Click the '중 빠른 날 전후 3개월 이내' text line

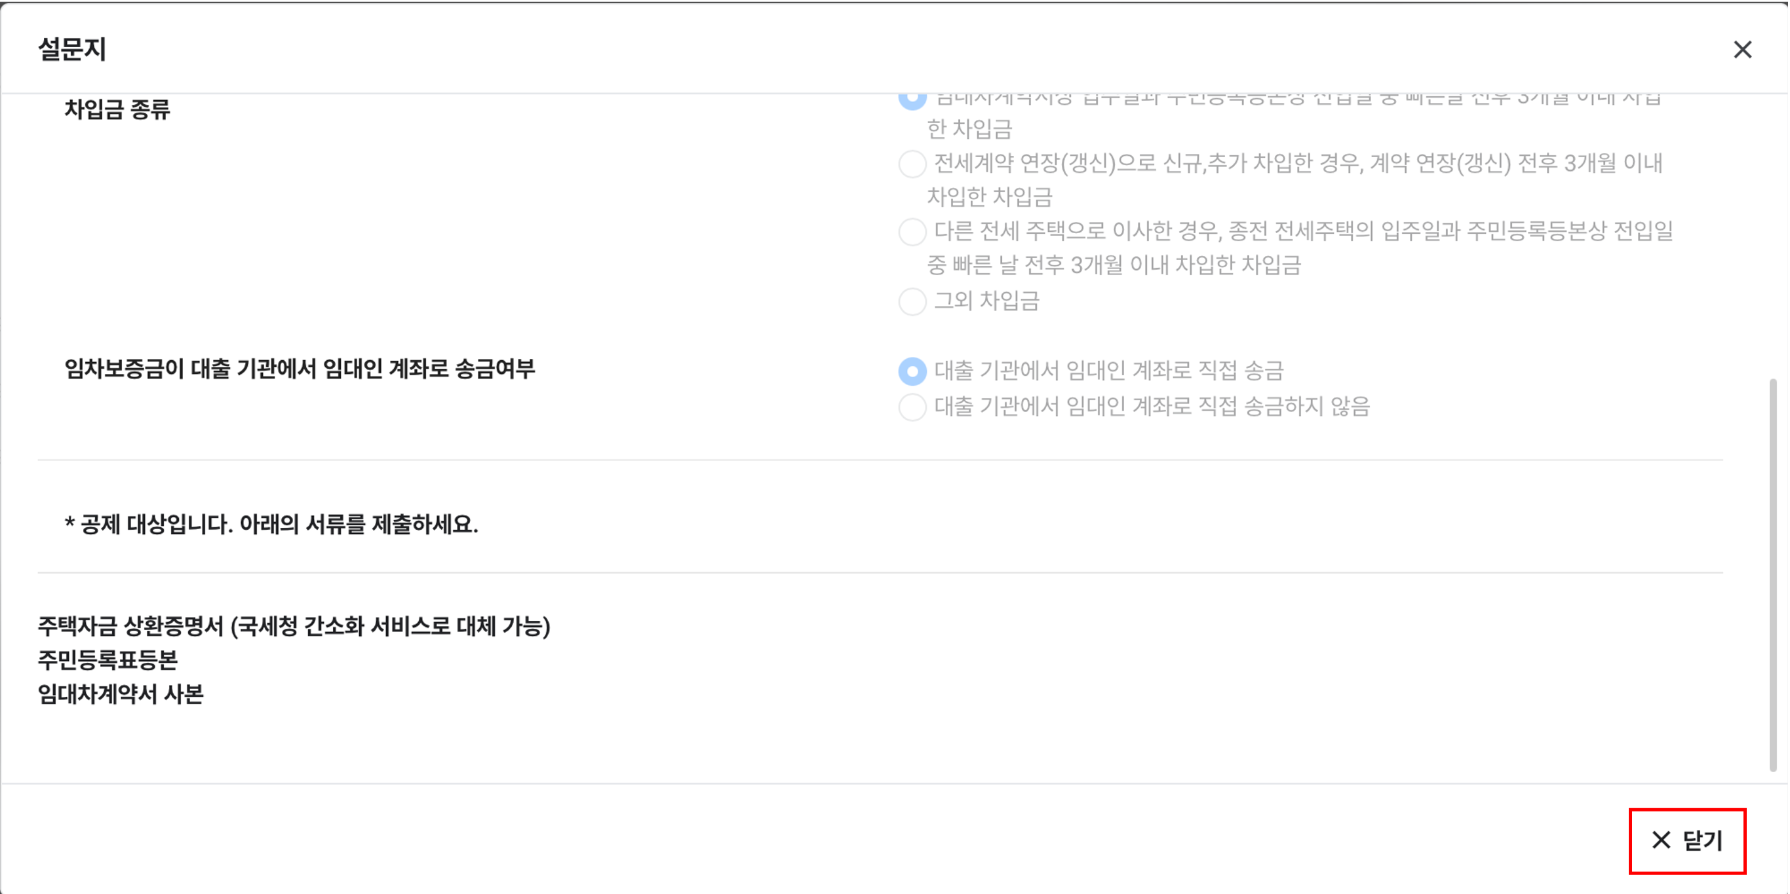click(x=1113, y=265)
